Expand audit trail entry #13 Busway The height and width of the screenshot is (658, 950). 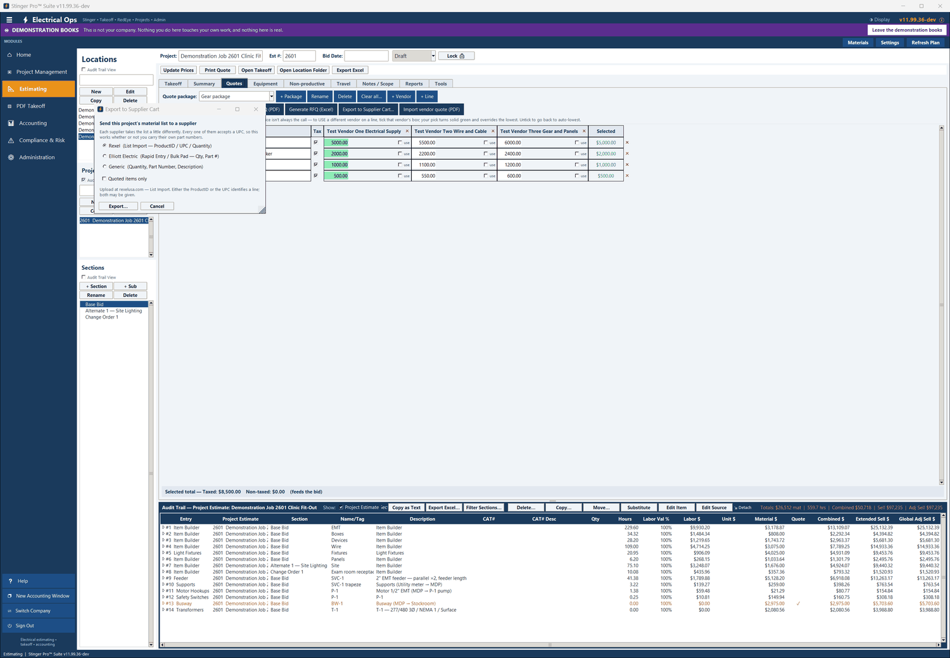pos(163,604)
